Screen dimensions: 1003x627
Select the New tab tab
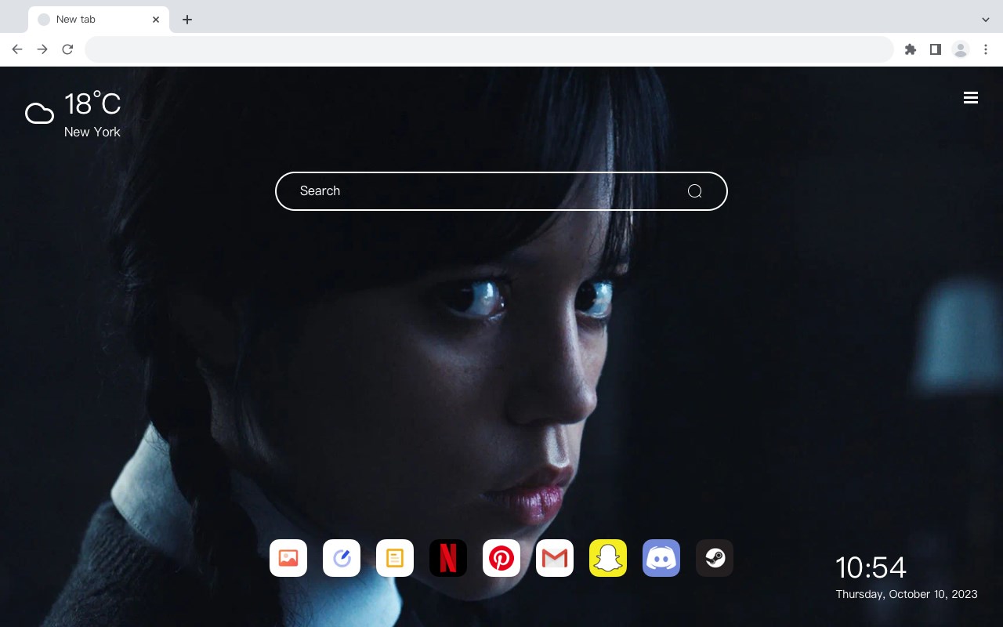(99, 20)
